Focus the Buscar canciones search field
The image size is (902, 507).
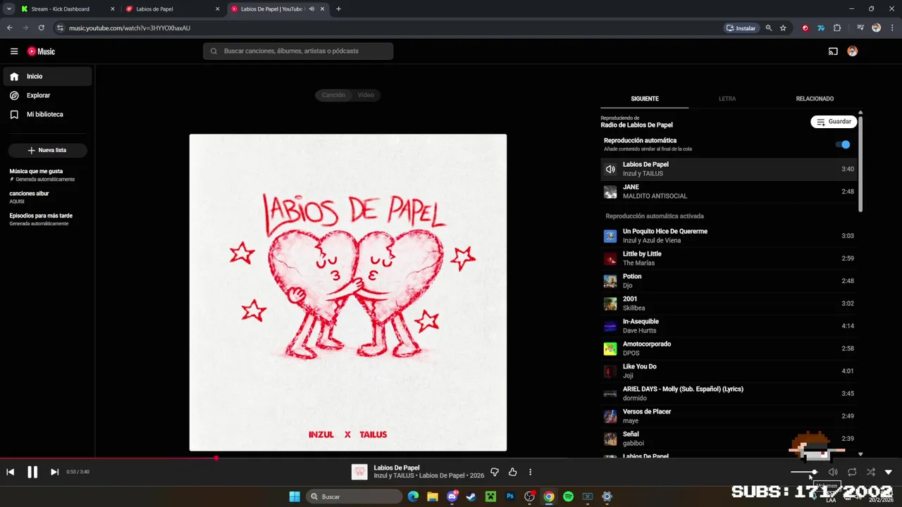pos(298,51)
